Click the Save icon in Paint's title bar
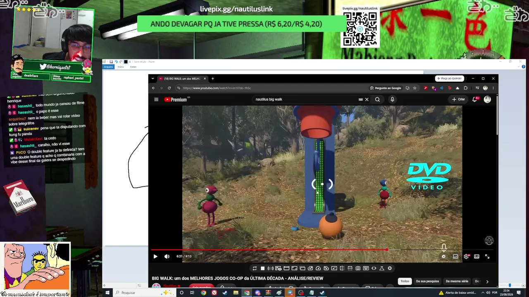Image resolution: width=529 pixels, height=297 pixels. point(111,62)
